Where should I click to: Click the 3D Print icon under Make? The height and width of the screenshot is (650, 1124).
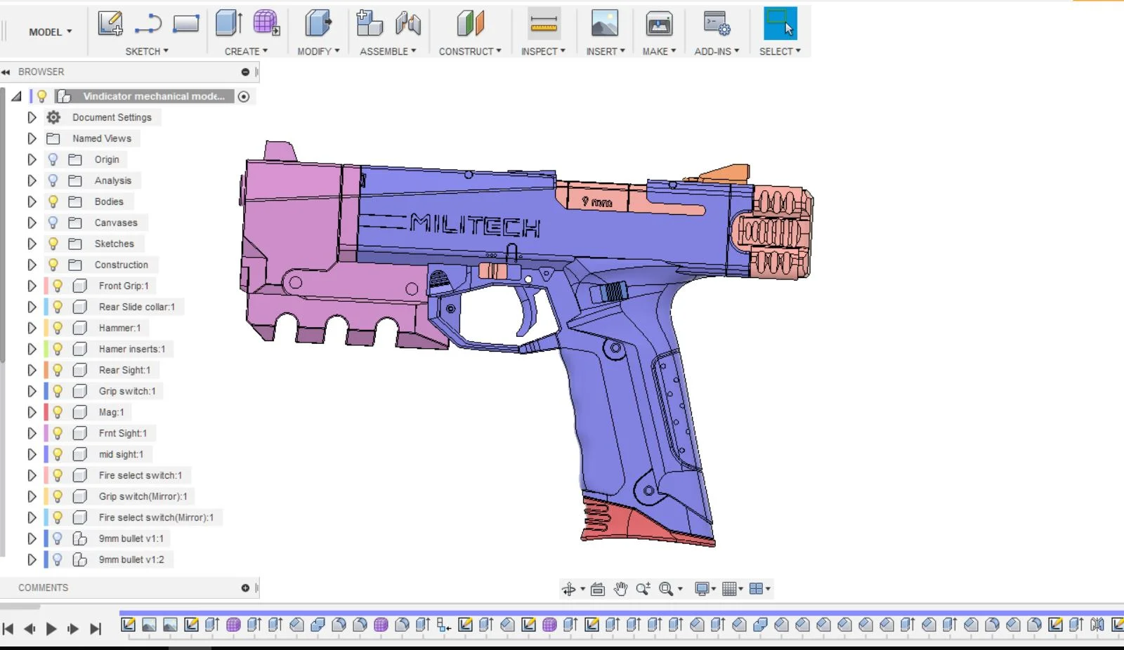(658, 23)
